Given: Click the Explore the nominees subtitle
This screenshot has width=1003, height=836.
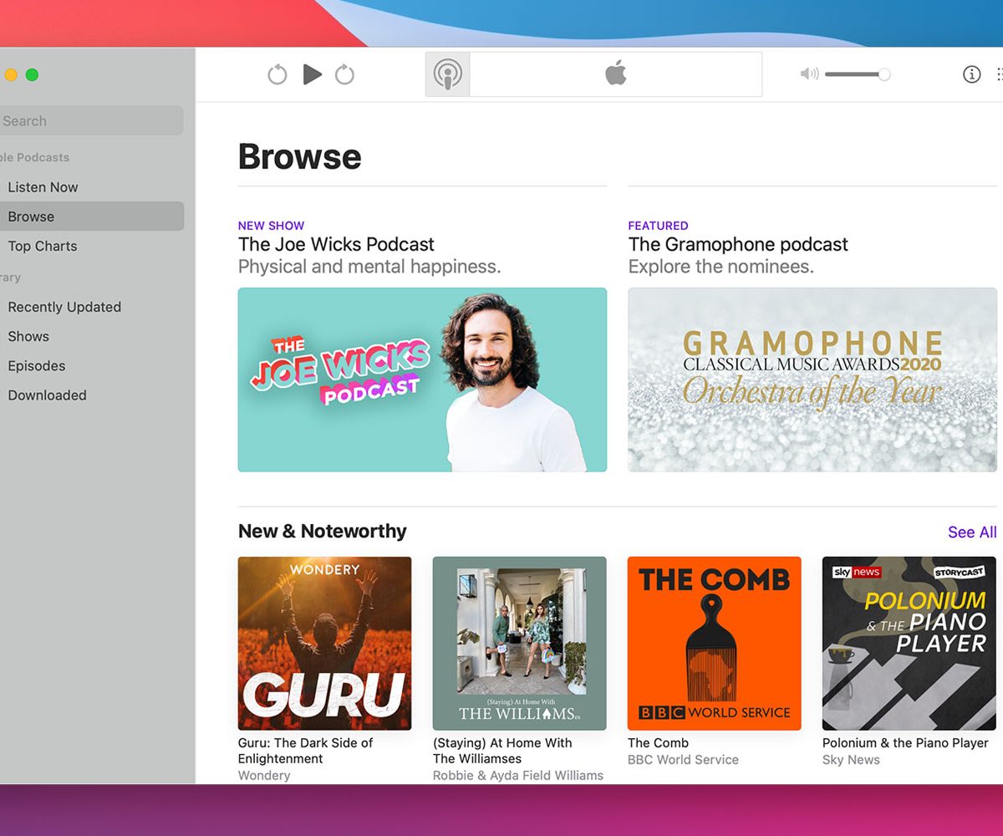Looking at the screenshot, I should coord(720,267).
